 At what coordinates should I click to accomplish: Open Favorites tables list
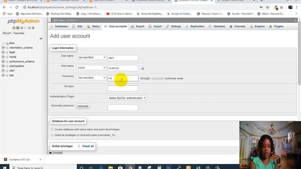(19, 33)
